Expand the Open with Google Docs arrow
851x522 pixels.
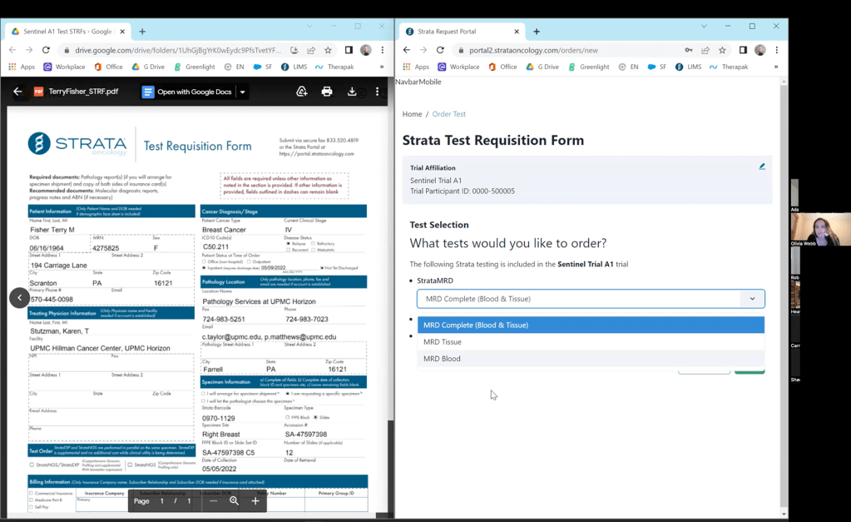point(243,92)
